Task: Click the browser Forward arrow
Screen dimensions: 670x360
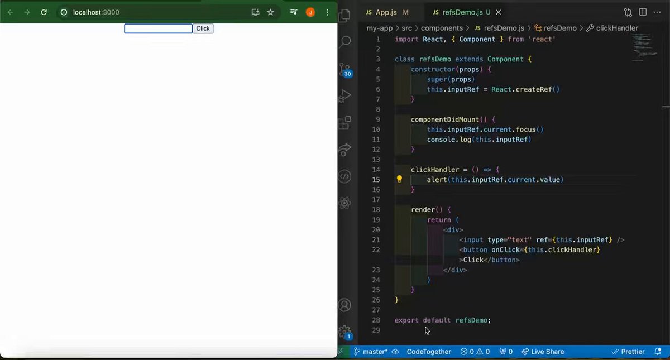Action: [x=27, y=12]
